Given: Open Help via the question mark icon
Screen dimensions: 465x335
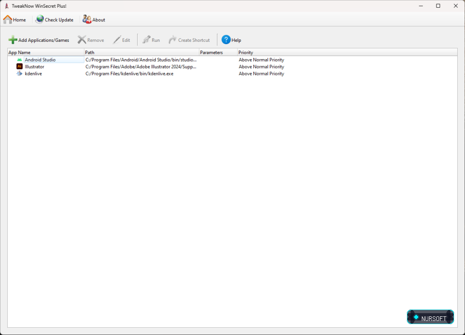Looking at the screenshot, I should pyautogui.click(x=226, y=40).
